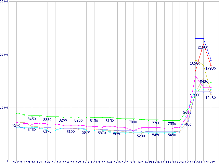This screenshot has width=219, height=164.
Task: Select the 9/1 date on x-axis
Action: tap(133, 162)
